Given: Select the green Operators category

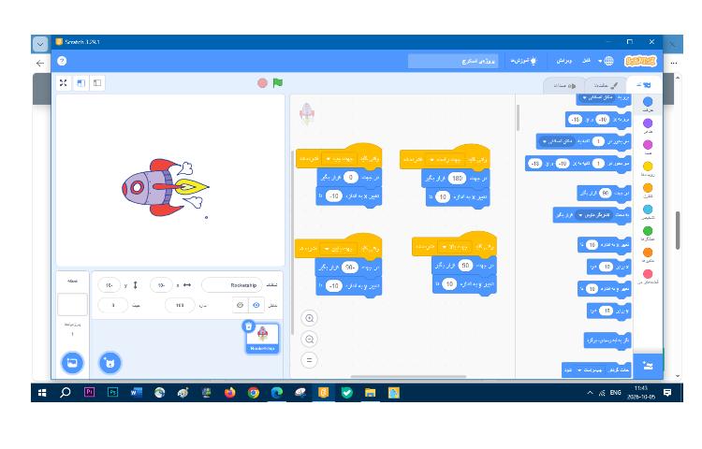Looking at the screenshot, I should click(648, 233).
